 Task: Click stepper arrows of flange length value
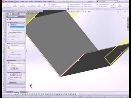pyautogui.click(x=21, y=65)
